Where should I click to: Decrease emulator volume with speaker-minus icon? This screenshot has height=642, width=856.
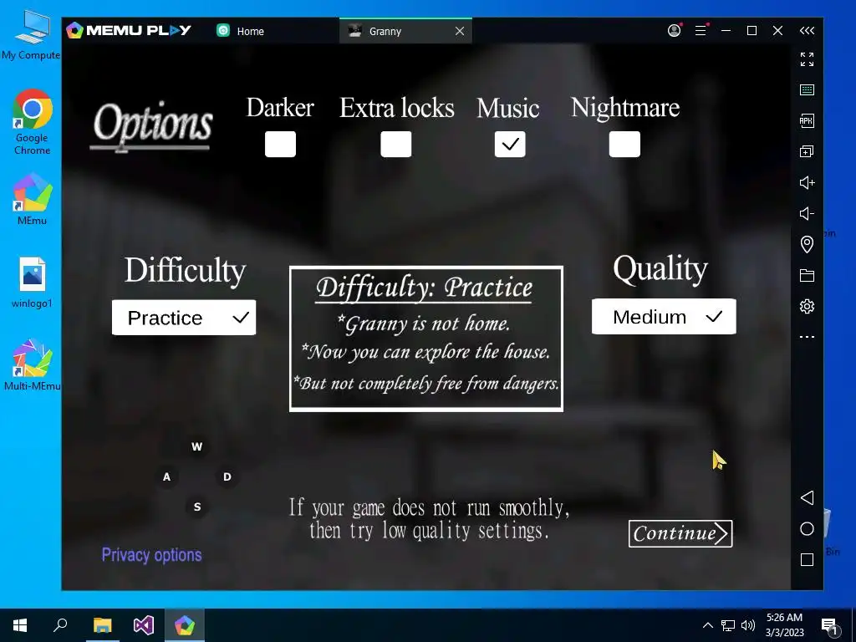(x=807, y=213)
